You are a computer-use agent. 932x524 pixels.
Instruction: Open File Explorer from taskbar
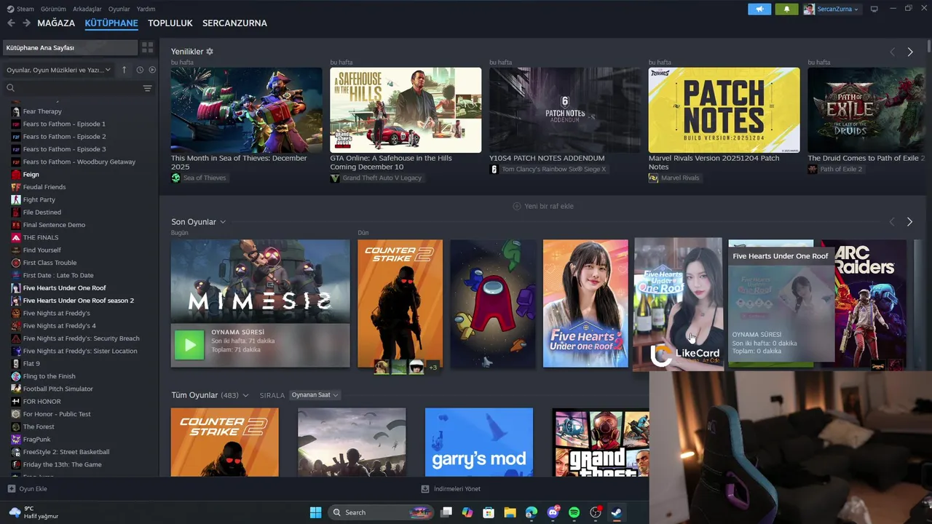click(x=510, y=512)
